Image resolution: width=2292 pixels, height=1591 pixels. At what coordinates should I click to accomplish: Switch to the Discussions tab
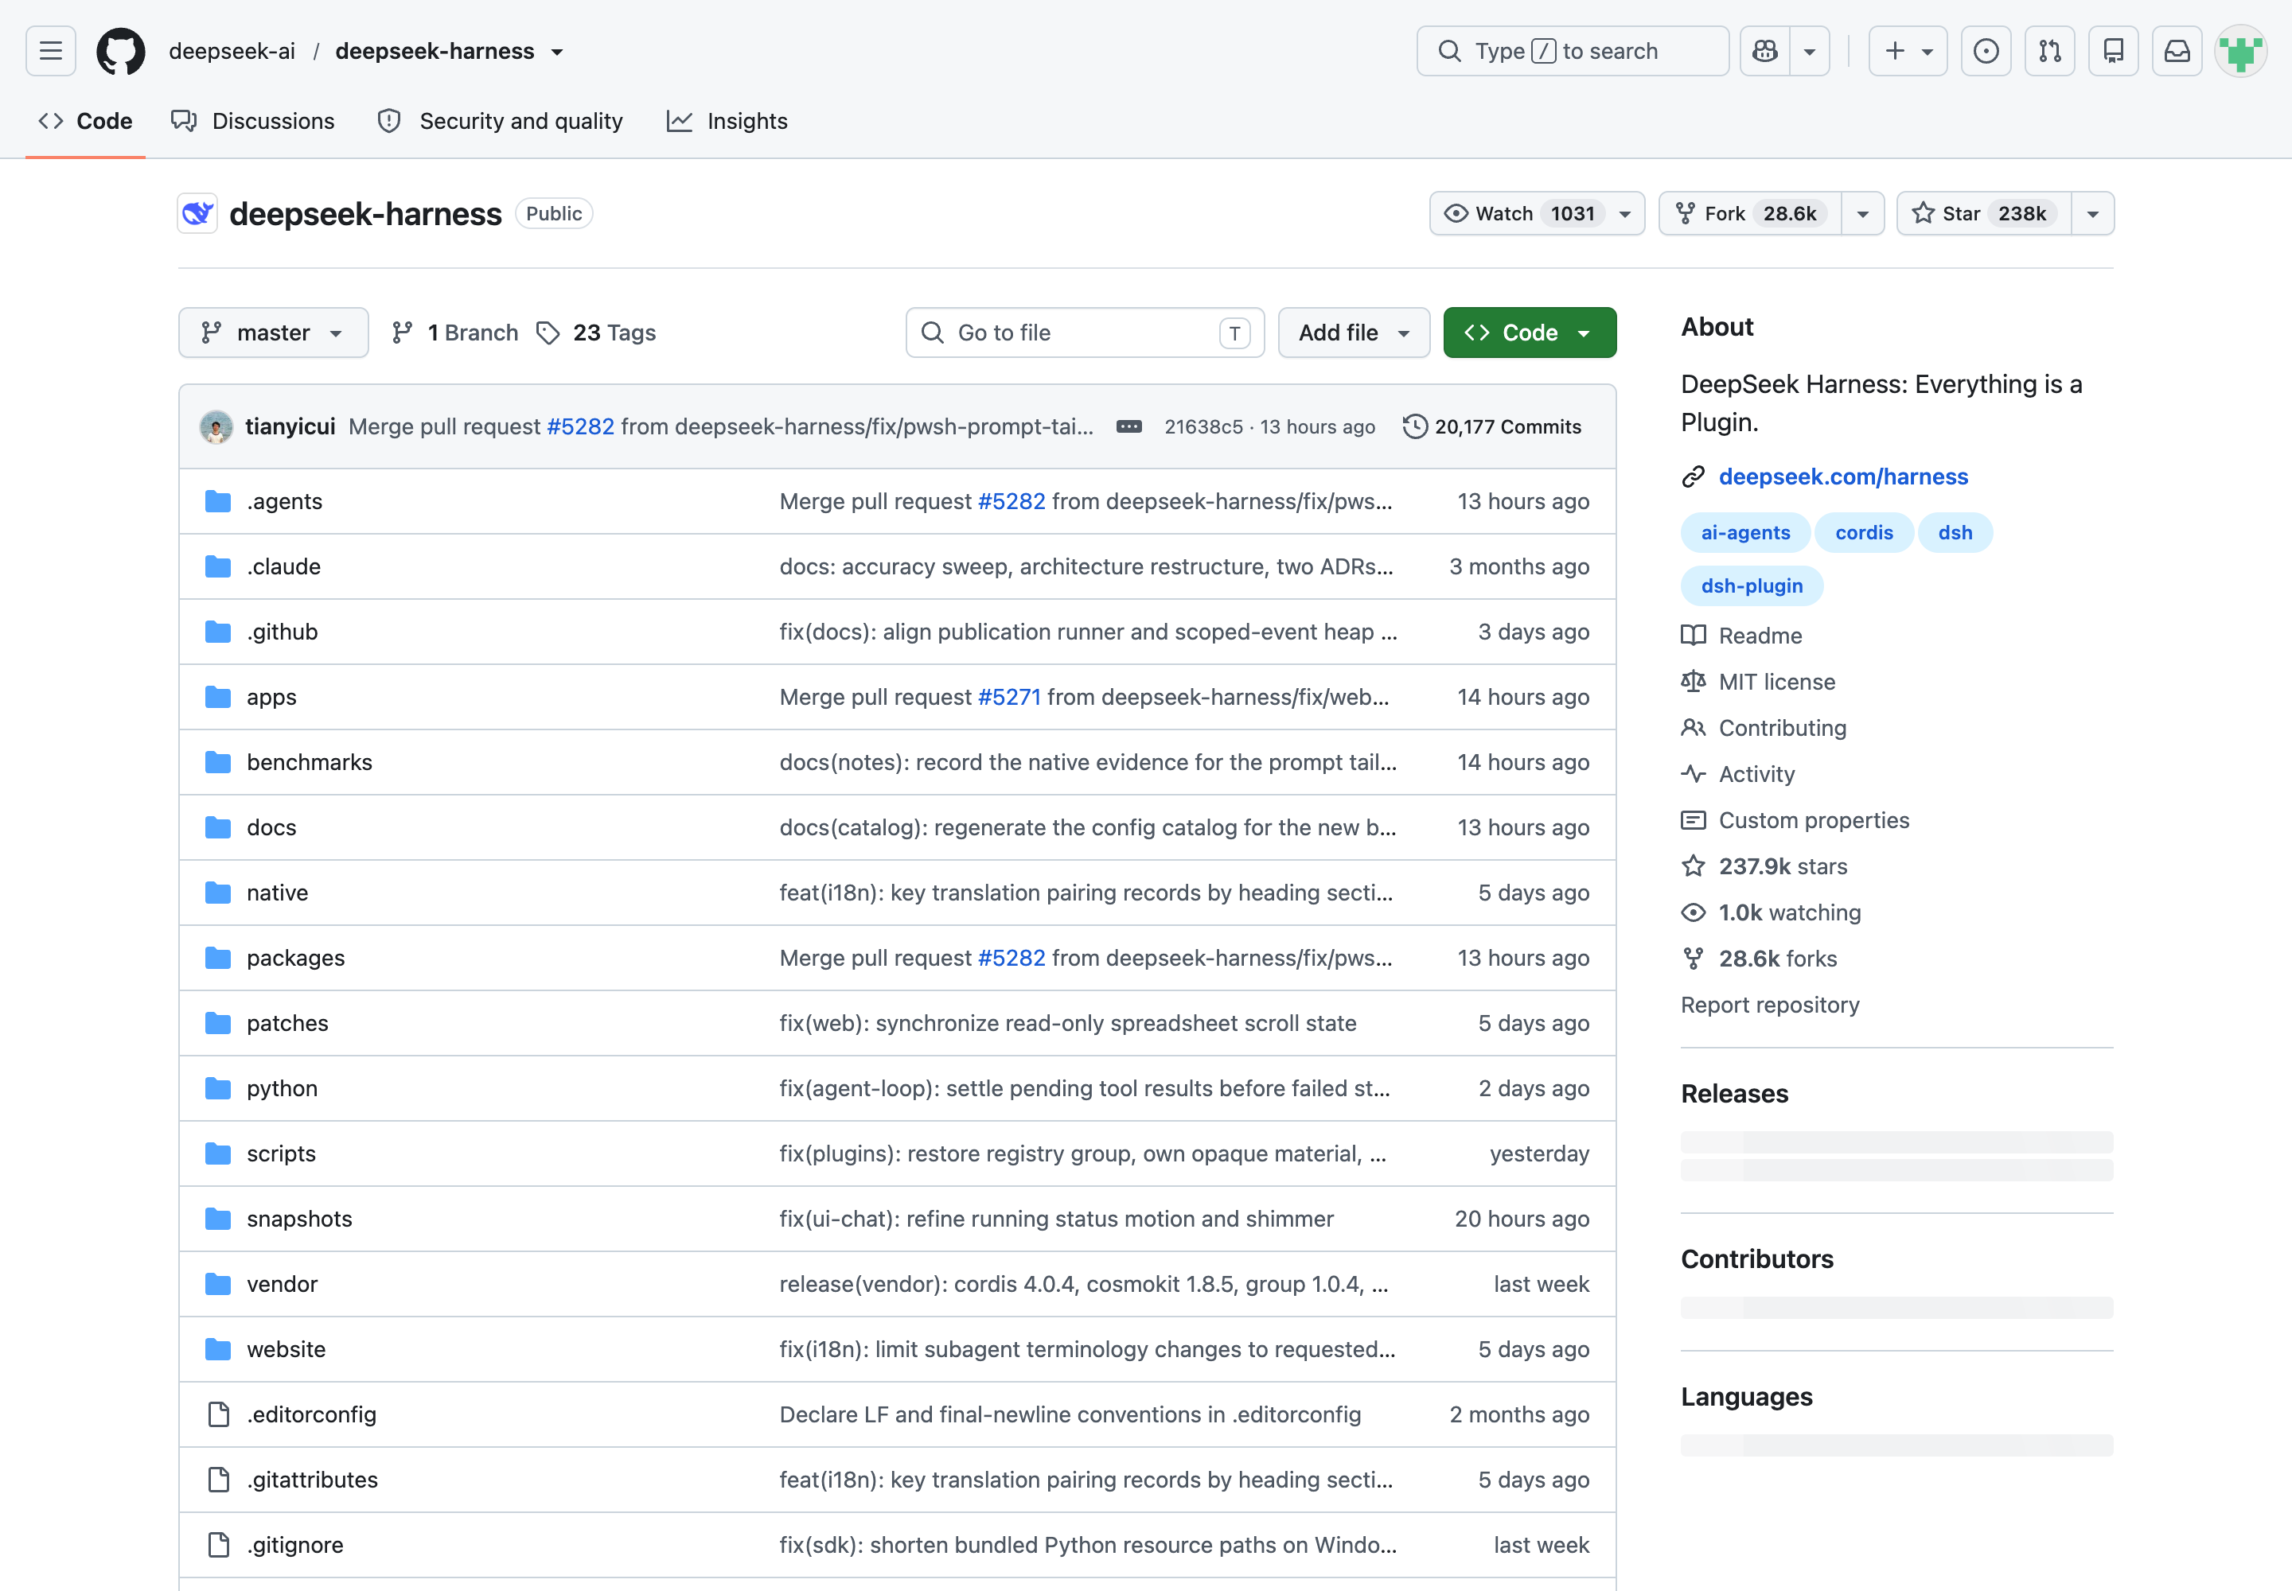253,121
